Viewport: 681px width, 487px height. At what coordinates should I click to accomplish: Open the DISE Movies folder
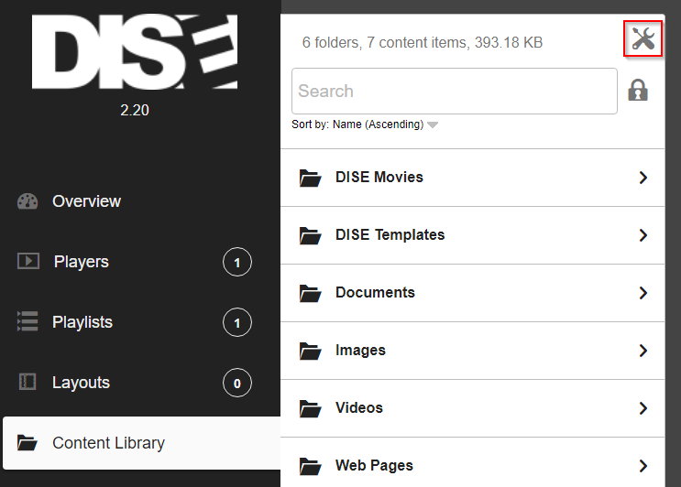(473, 178)
